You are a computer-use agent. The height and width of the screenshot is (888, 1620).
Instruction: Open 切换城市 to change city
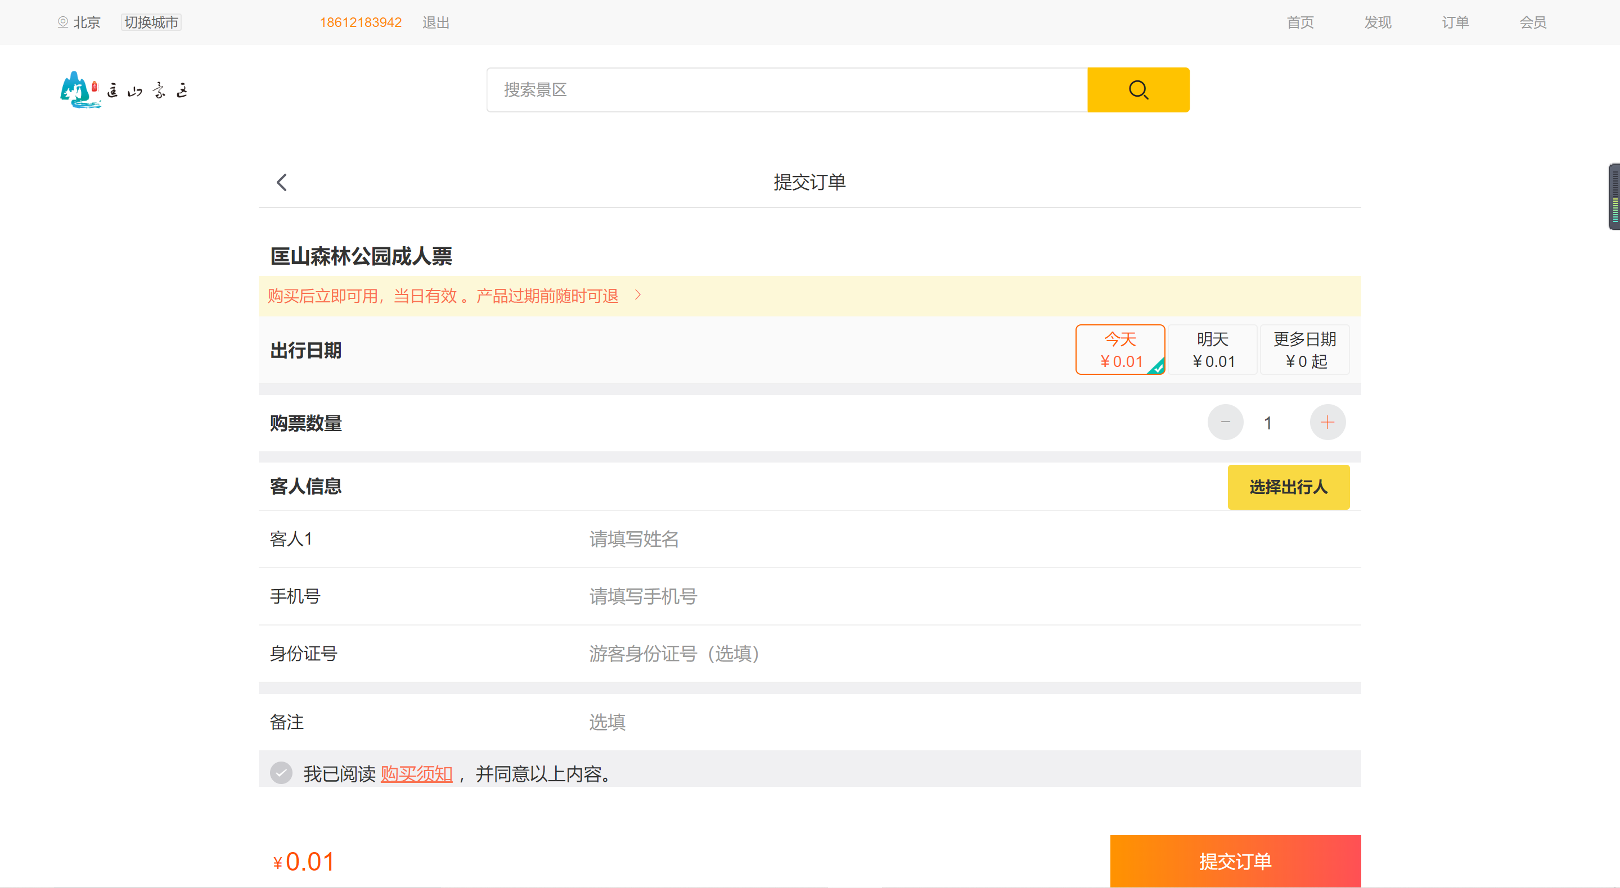(x=150, y=22)
